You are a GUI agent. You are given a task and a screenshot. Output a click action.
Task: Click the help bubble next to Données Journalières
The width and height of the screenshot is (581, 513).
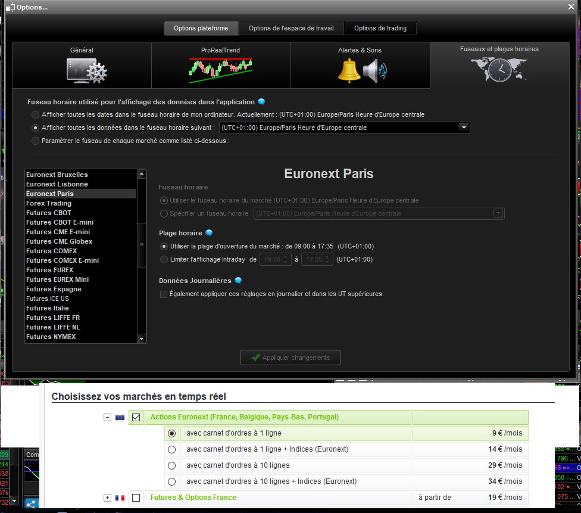(x=238, y=281)
